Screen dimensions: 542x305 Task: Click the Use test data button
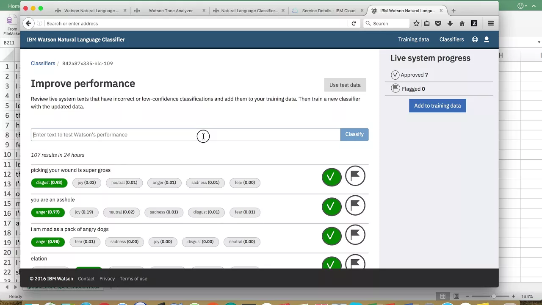pos(345,85)
